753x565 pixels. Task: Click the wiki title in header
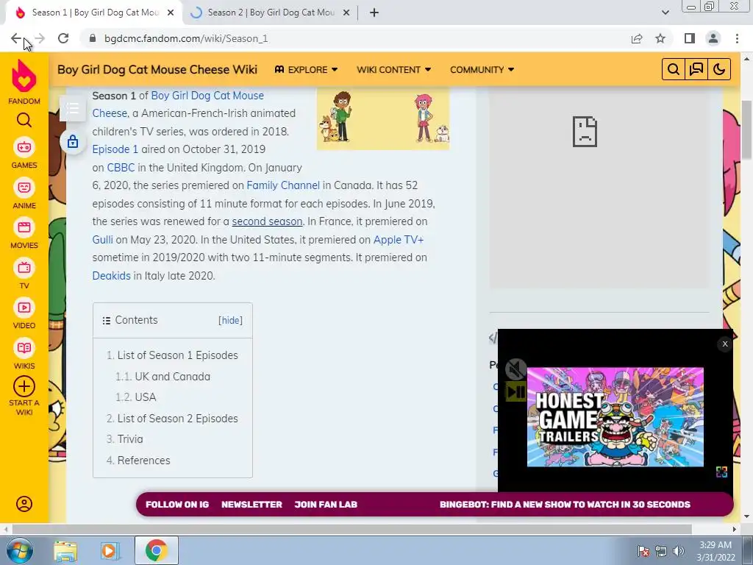tap(157, 70)
